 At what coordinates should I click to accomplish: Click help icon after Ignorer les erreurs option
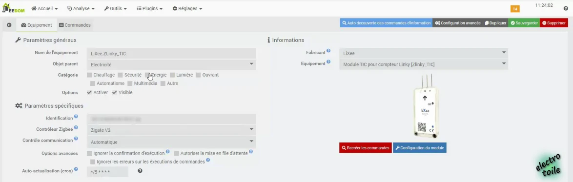coord(208,160)
